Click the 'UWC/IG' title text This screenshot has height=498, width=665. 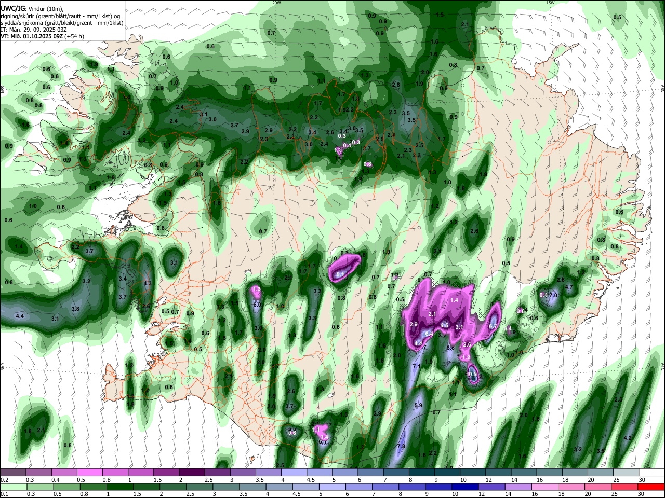click(12, 9)
